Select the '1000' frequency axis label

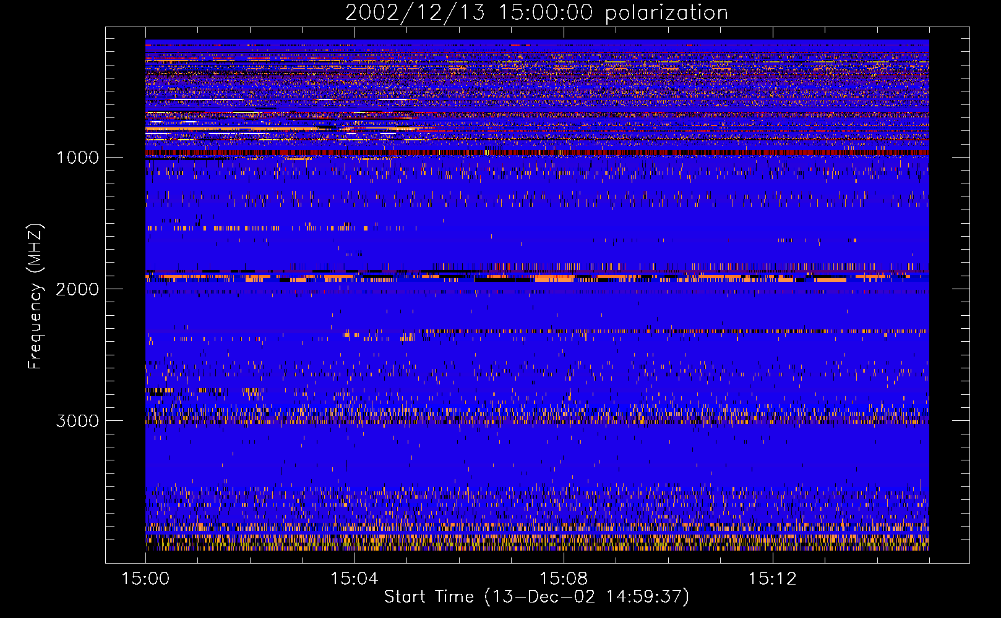coord(77,158)
